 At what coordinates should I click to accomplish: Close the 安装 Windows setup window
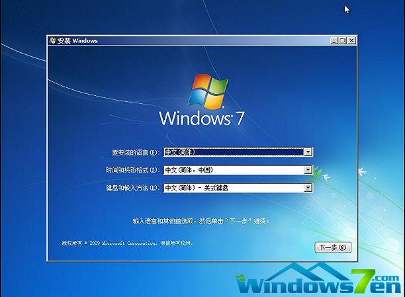(351, 40)
